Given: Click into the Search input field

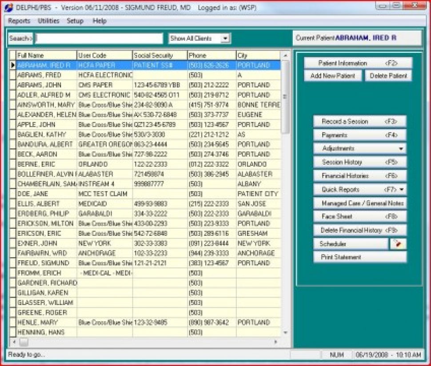Looking at the screenshot, I should pos(98,38).
